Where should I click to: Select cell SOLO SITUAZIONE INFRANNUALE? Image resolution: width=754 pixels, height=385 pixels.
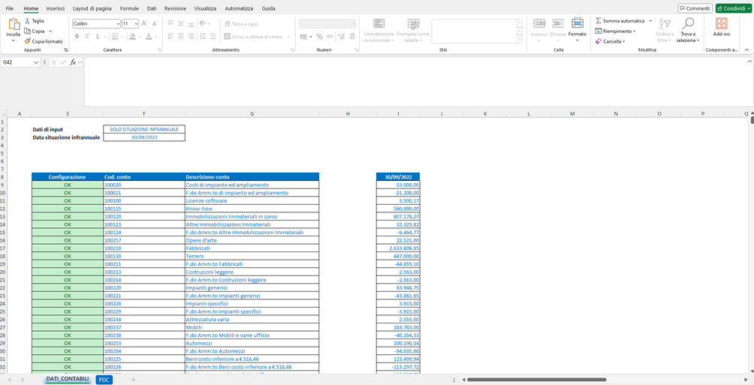tap(143, 129)
